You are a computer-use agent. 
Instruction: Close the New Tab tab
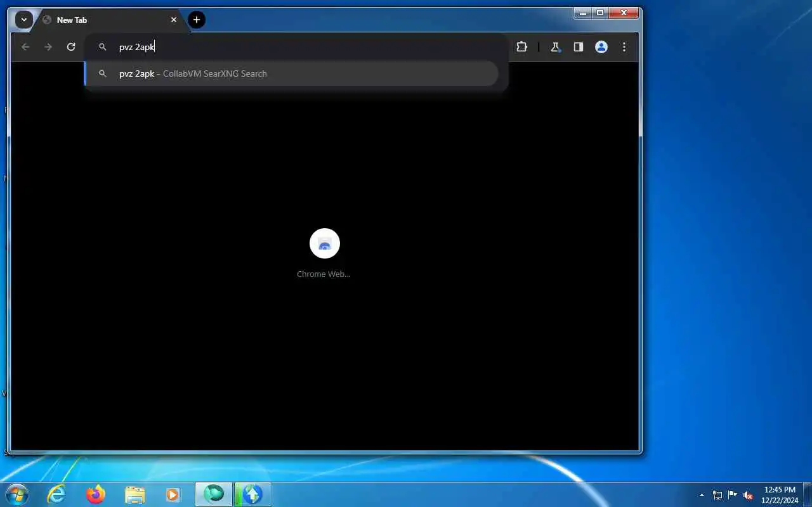click(x=174, y=20)
